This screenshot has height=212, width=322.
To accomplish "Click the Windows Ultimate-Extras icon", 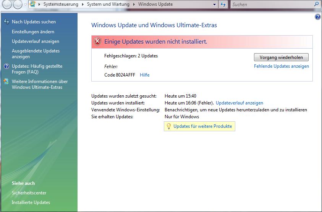I will pos(6,82).
